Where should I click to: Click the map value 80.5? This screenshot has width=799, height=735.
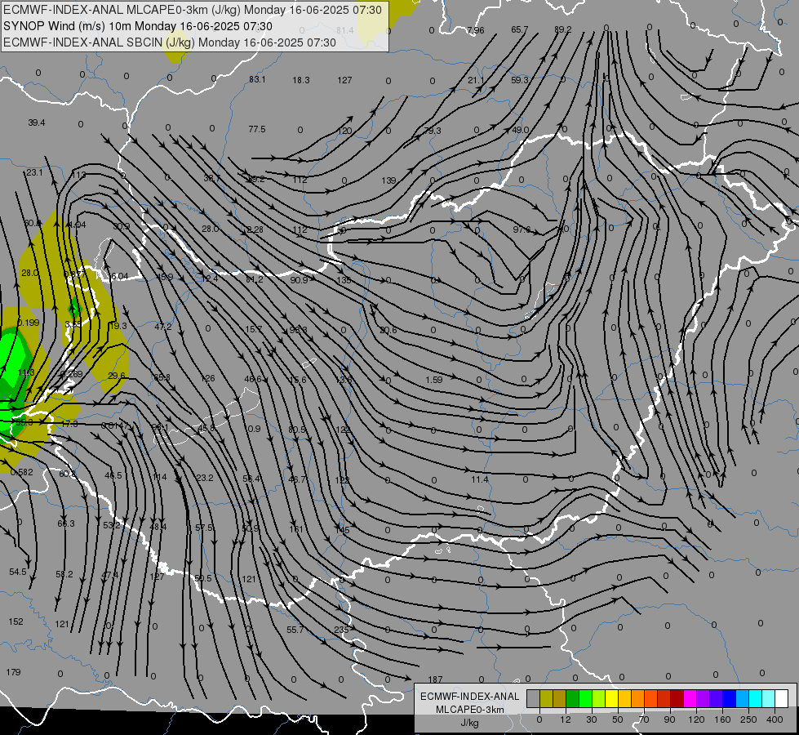pos(297,430)
